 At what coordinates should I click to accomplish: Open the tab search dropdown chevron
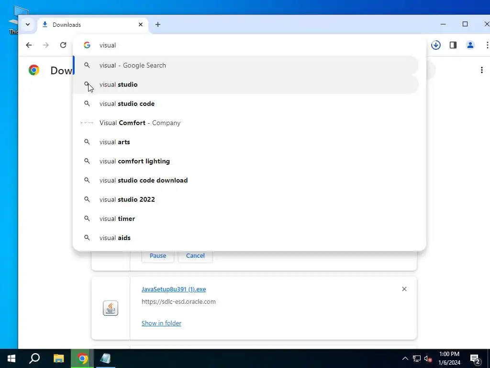coord(28,24)
